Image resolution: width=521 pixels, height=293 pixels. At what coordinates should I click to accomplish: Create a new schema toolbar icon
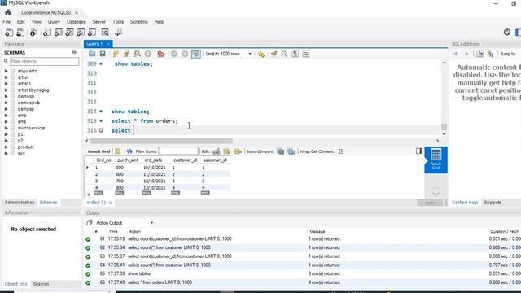click(x=47, y=33)
